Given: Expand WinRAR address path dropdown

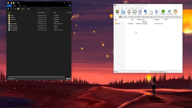Looking at the screenshot, I should [x=181, y=17].
